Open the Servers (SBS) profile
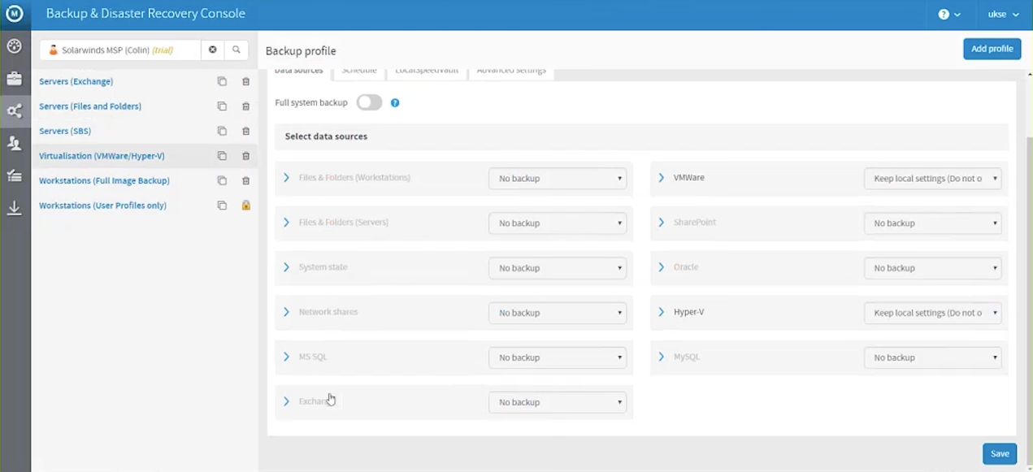The height and width of the screenshot is (472, 1033). point(65,131)
